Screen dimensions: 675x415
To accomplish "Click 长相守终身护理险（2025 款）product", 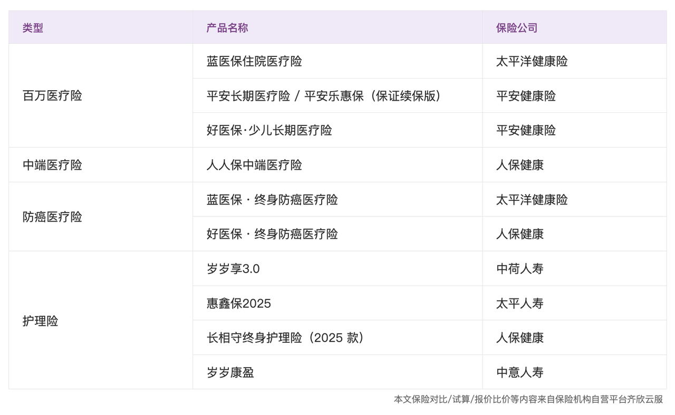I will click(285, 338).
